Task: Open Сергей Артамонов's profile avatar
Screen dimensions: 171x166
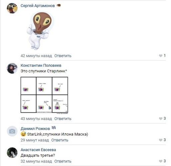Action: click(12, 8)
